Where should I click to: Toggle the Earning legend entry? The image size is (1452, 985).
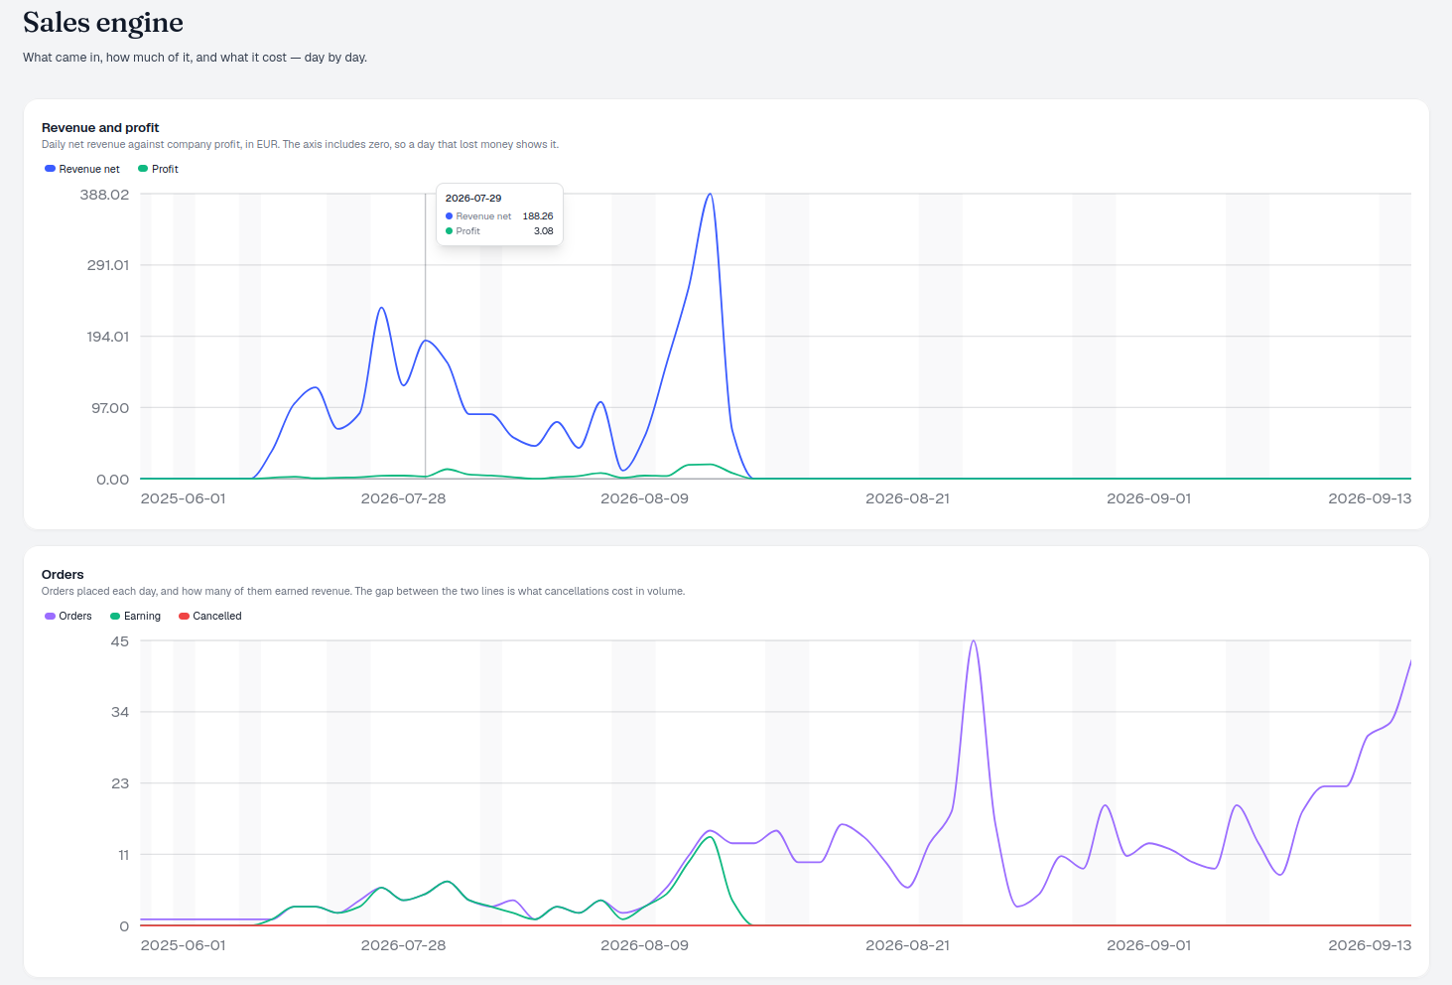135,616
